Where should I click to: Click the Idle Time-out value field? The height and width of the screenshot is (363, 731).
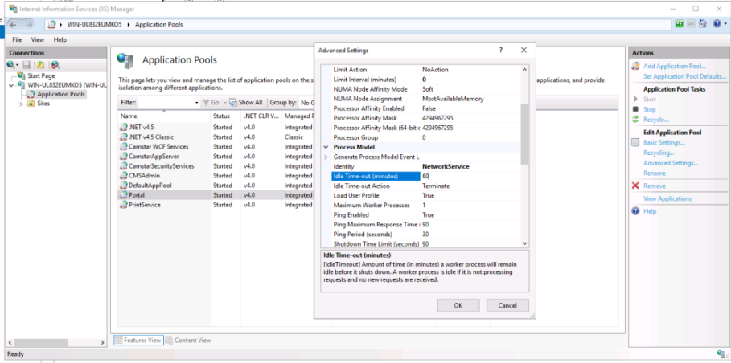[470, 177]
